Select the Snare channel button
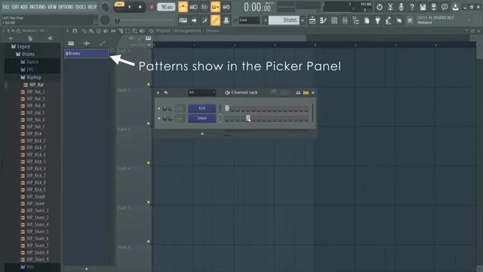This screenshot has height=272, width=483. point(202,118)
